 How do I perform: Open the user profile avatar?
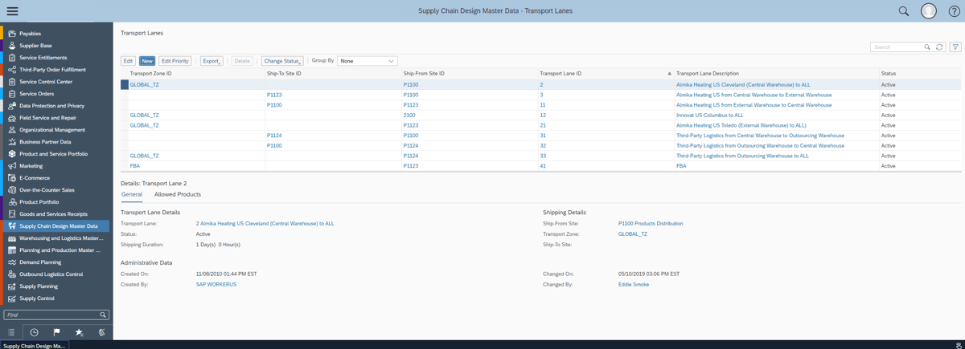(x=929, y=11)
